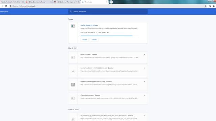The image size is (216, 121).
Task: Open the mediafire URL of the bootra1n download
Action: coord(109,71)
